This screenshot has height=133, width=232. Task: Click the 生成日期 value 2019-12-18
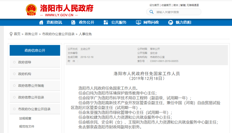(87, 57)
